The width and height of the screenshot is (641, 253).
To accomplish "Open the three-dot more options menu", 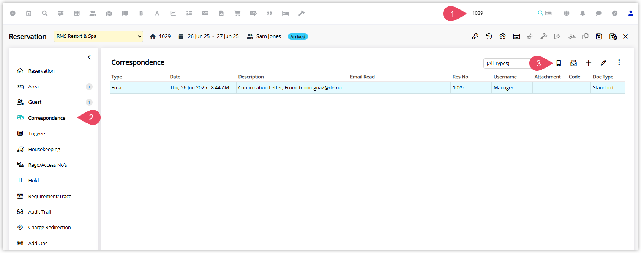I will 619,62.
